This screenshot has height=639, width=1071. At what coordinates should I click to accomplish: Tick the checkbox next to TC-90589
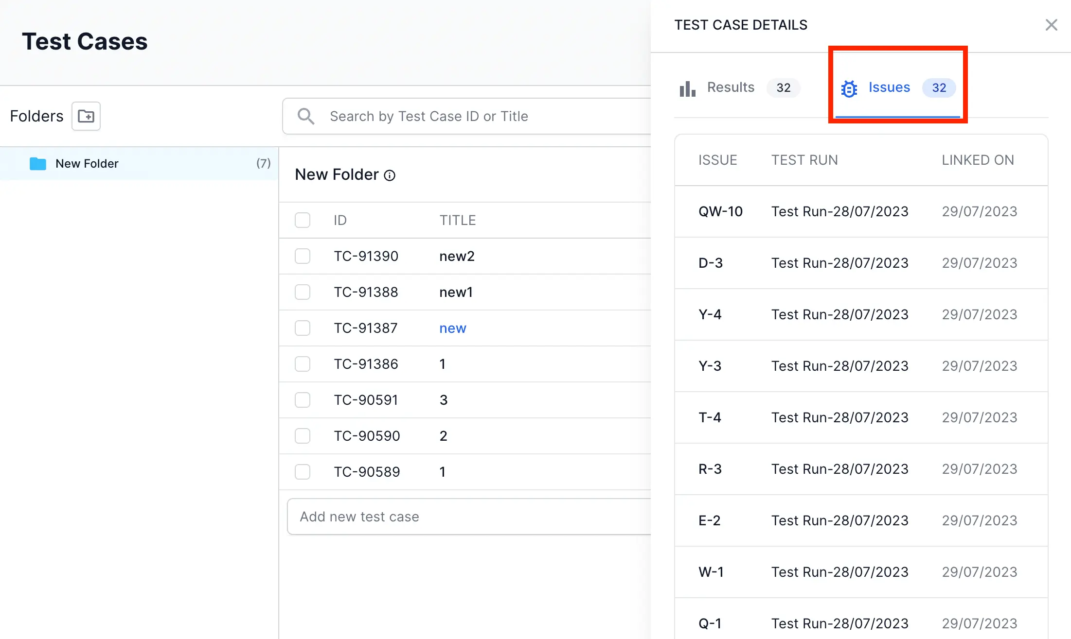pyautogui.click(x=303, y=472)
